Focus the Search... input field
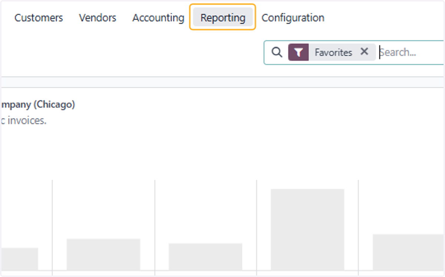 (x=411, y=52)
